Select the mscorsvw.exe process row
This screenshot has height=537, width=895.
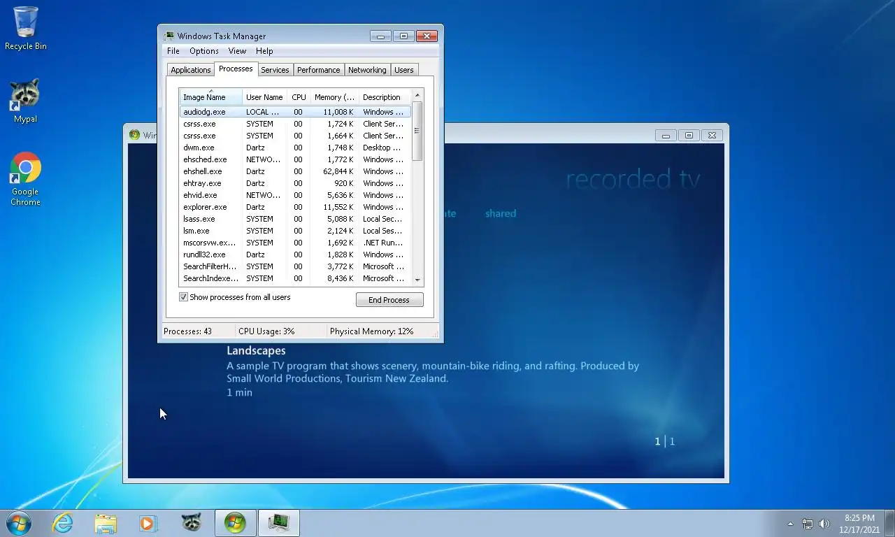click(x=295, y=243)
